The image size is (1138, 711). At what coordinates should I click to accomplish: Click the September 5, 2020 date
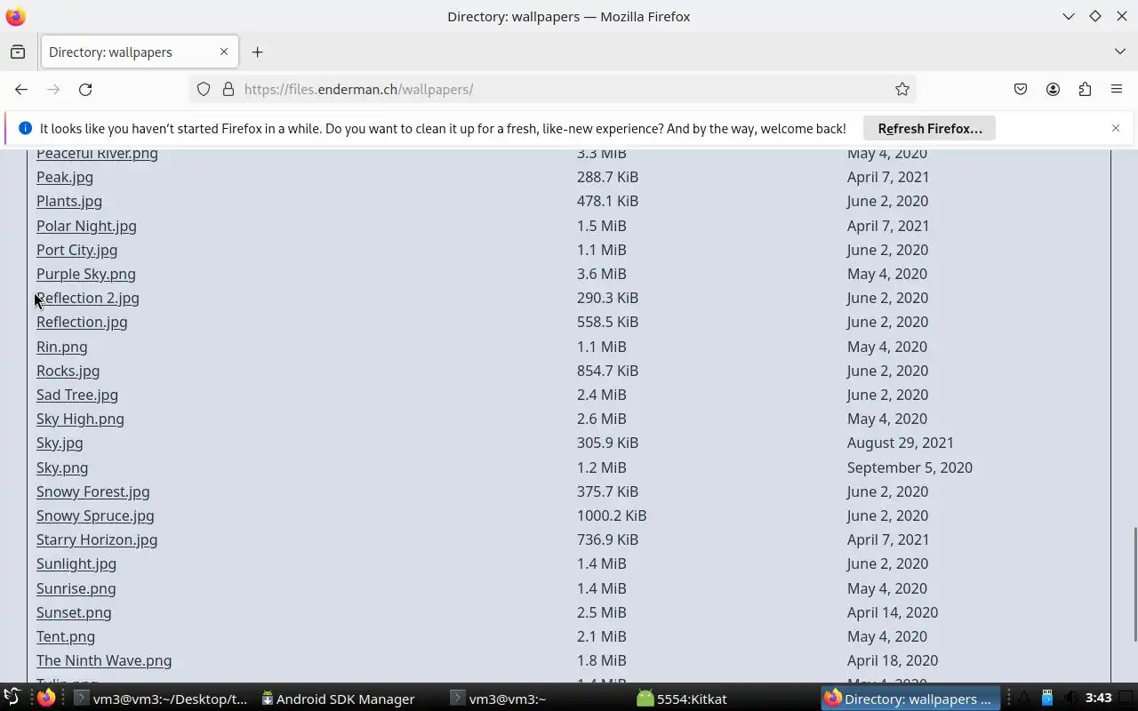pos(910,467)
